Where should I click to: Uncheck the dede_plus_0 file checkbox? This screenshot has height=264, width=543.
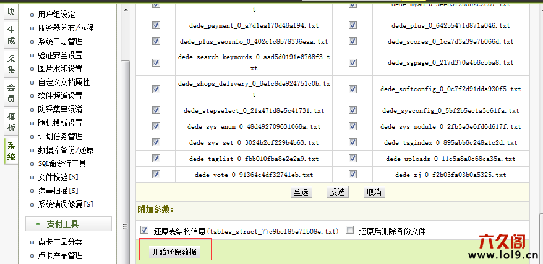click(x=353, y=25)
